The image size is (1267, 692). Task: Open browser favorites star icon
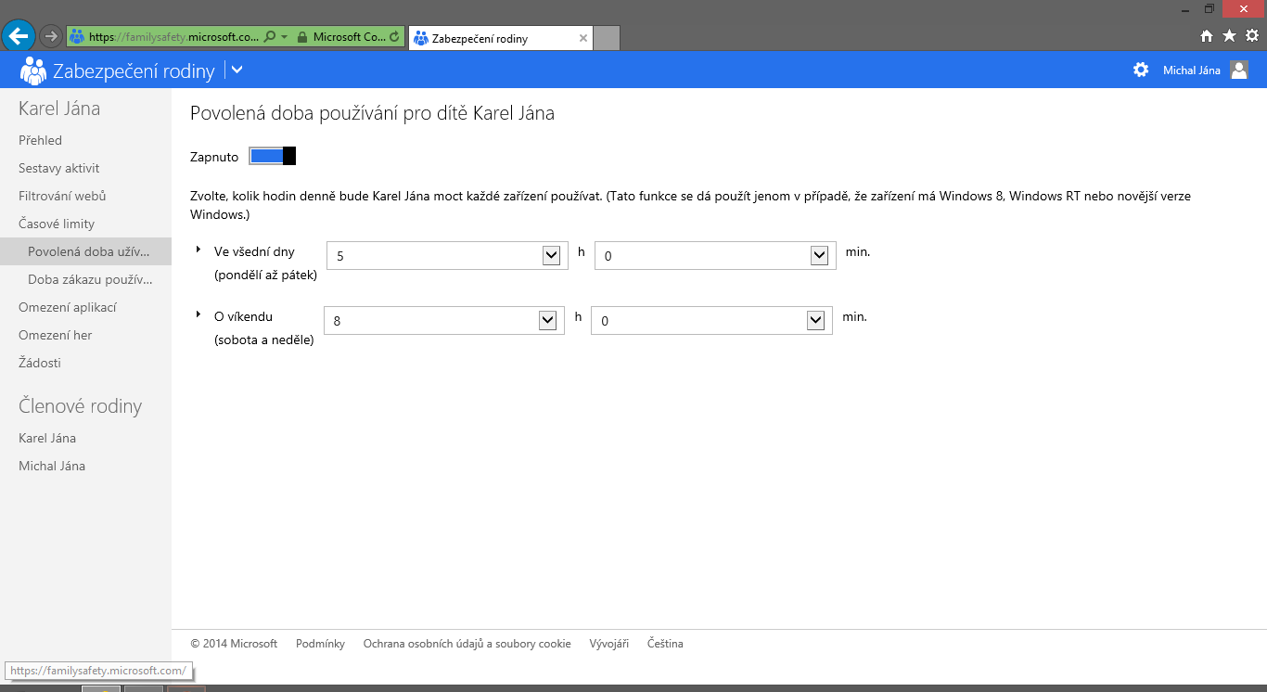1229,36
